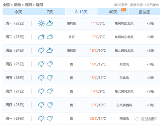162x126 pixels.
Task: Click the daytime rain icon for 周三 (24日)
Action: click(x=41, y=50)
